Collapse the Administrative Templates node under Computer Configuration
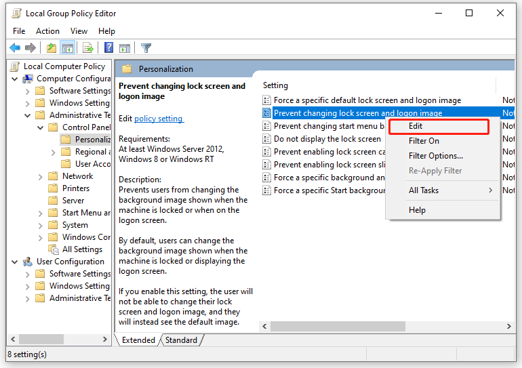 [x=28, y=115]
